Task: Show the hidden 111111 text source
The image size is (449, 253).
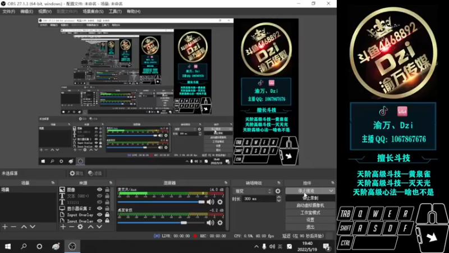Action: tap(99, 202)
